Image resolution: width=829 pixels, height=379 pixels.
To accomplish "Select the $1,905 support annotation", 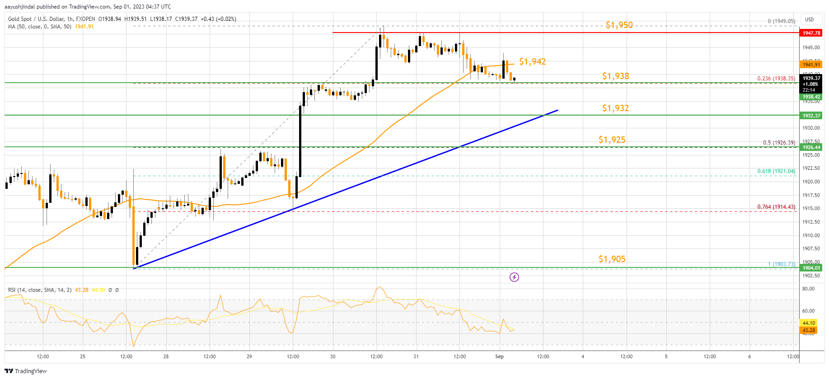I will 612,259.
